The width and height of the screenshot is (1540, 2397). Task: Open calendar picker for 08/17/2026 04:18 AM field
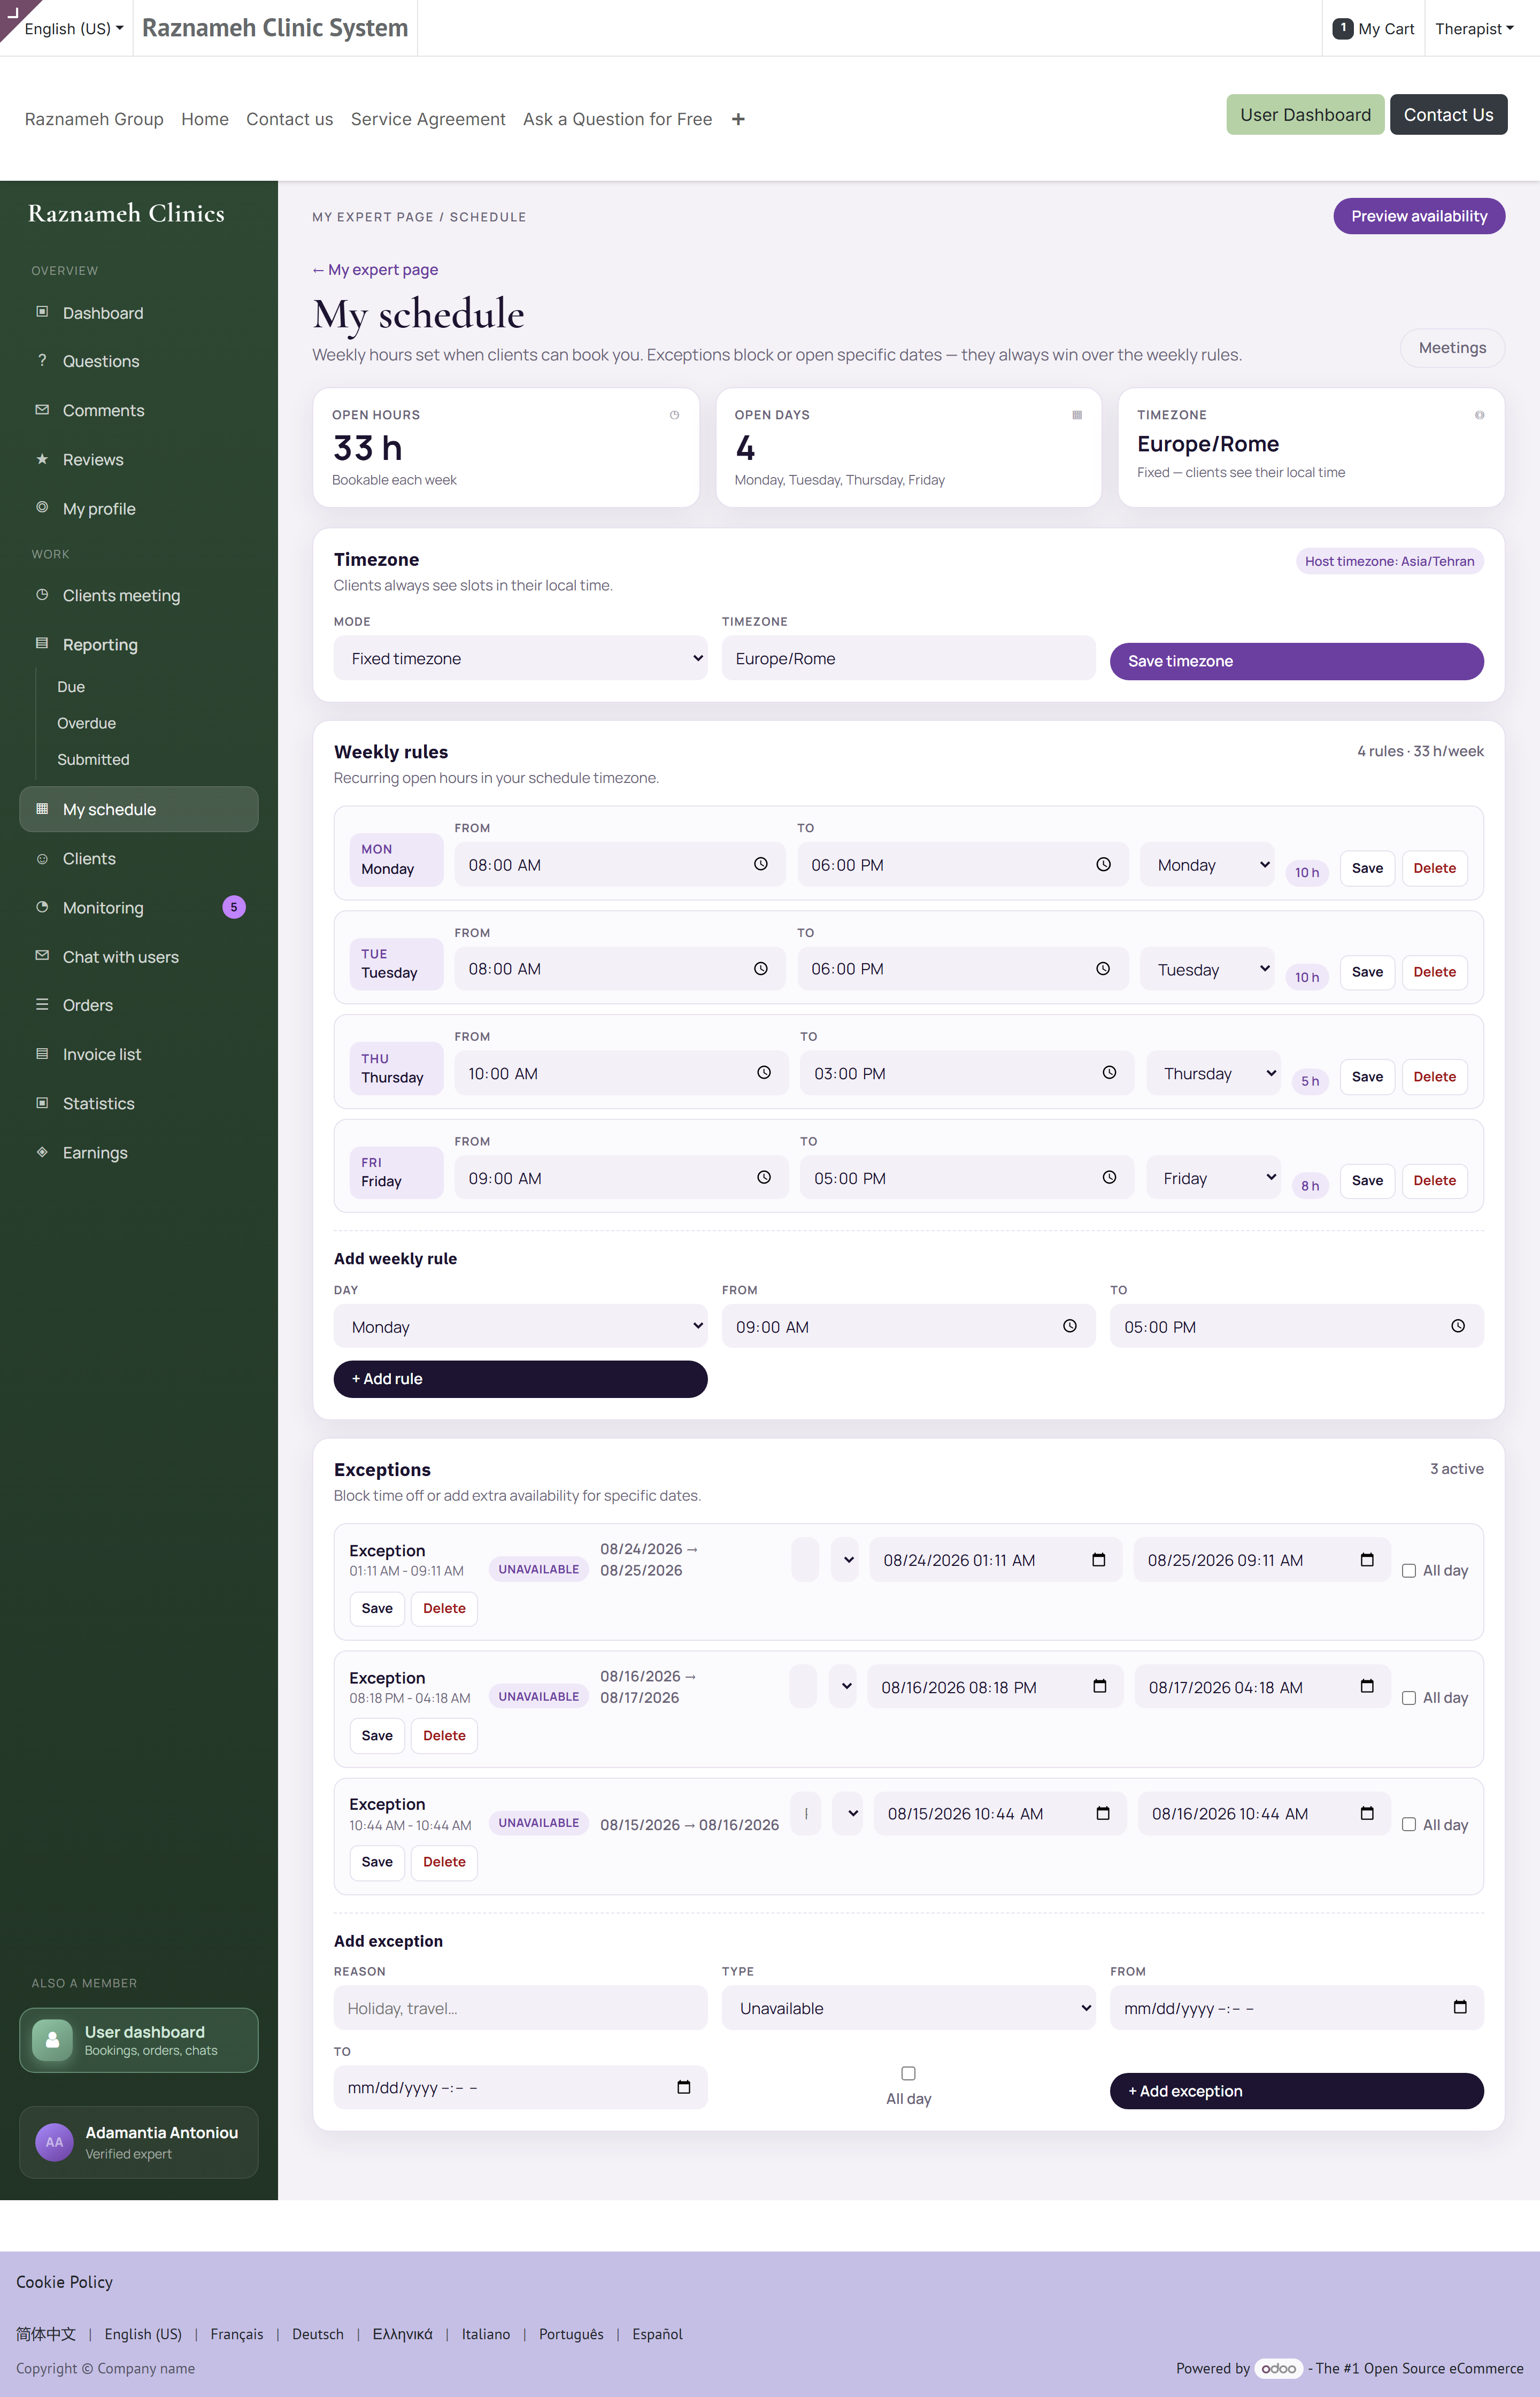pos(1367,1686)
